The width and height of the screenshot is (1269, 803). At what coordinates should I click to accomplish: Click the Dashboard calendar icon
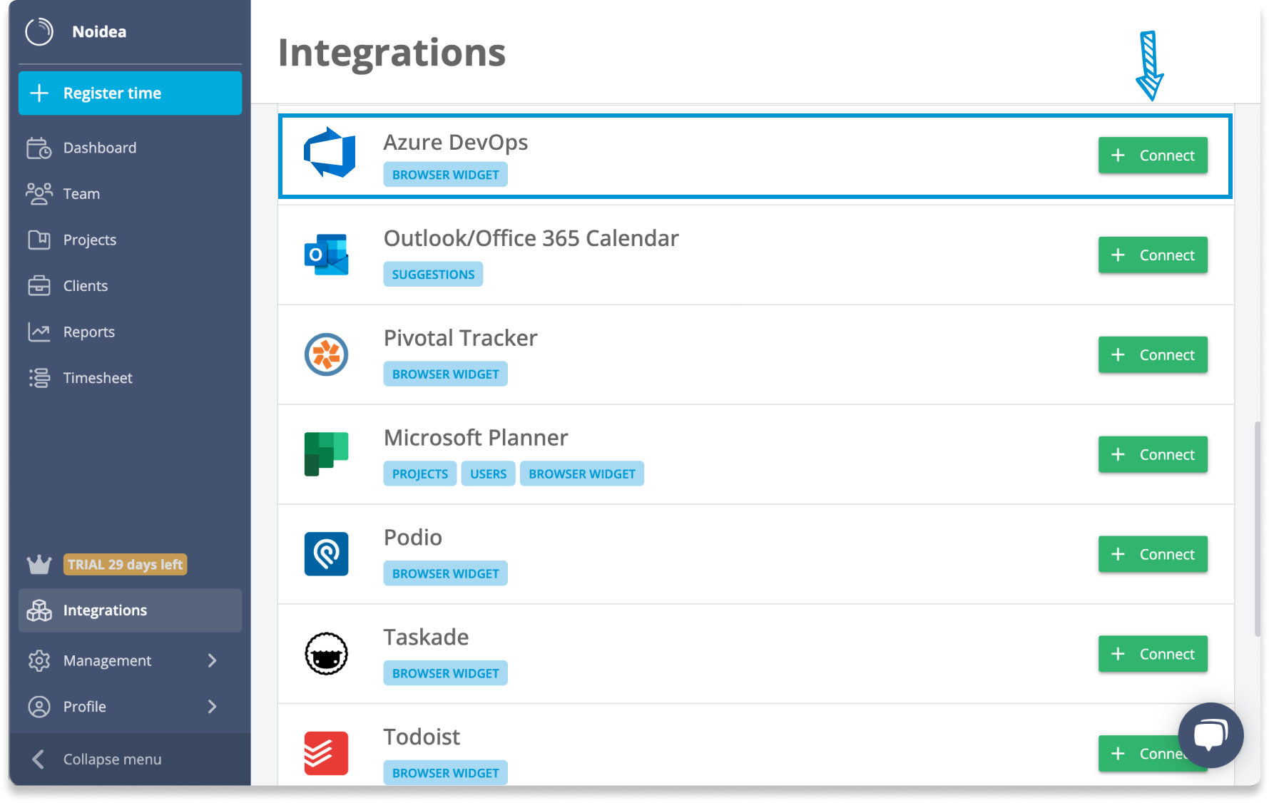click(x=39, y=148)
